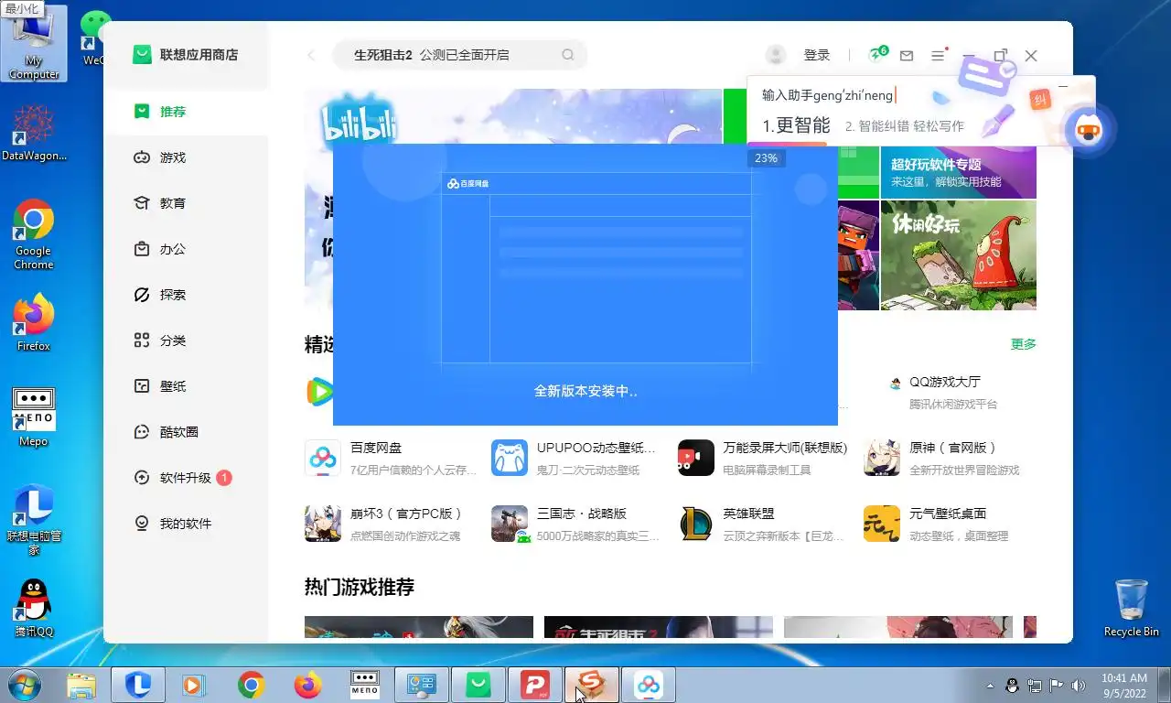Open the hamburger menu in the title bar
The width and height of the screenshot is (1171, 703).
click(x=938, y=56)
